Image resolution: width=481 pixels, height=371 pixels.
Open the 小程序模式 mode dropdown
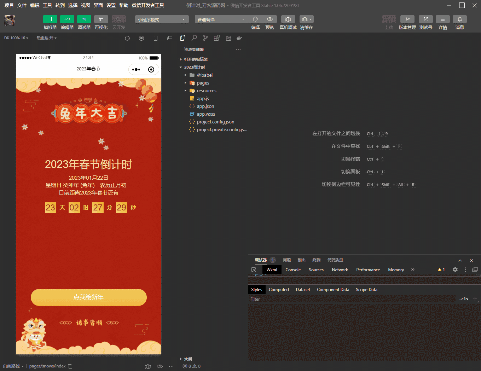point(162,19)
